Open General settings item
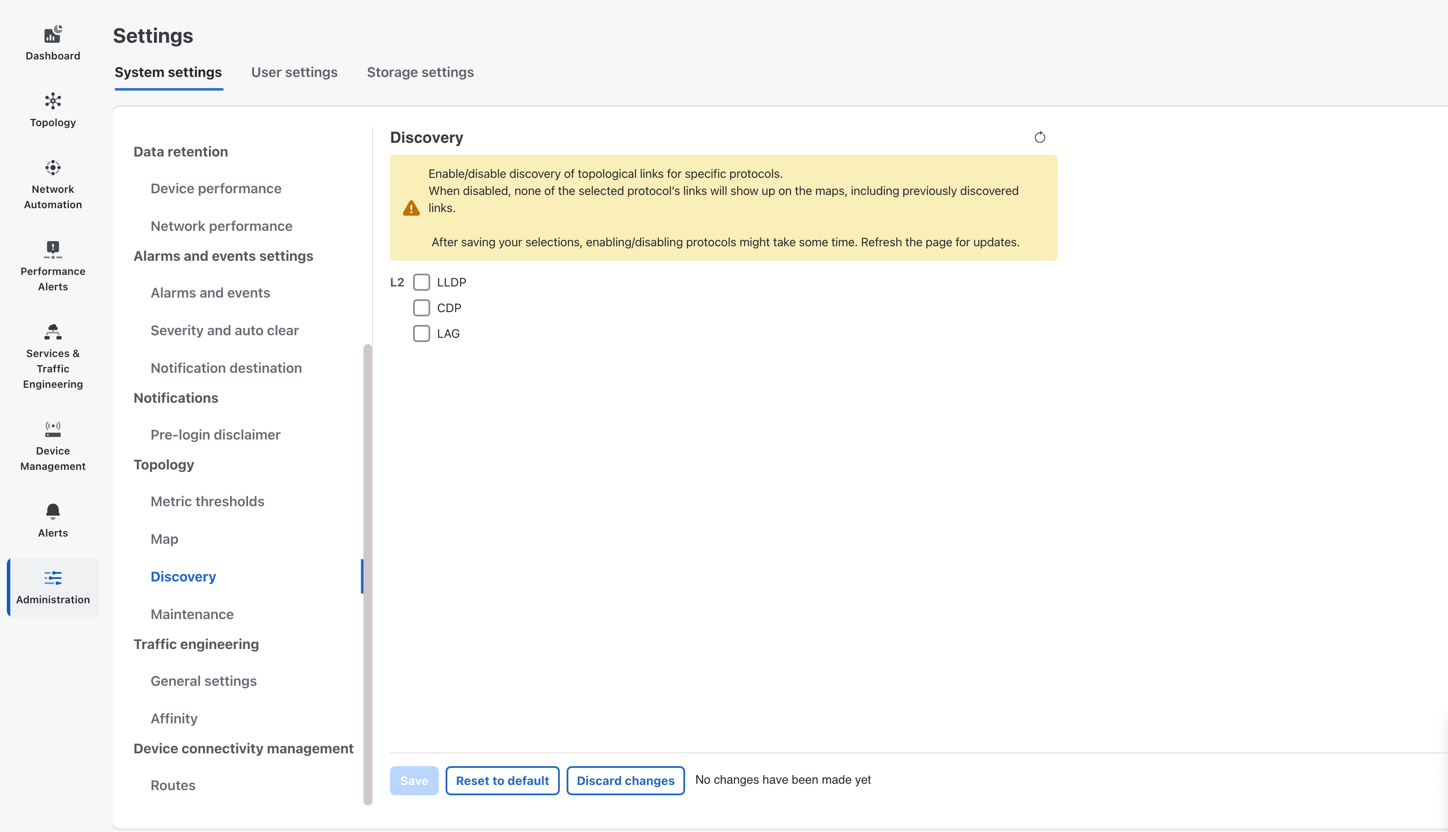The height and width of the screenshot is (832, 1448). tap(203, 681)
